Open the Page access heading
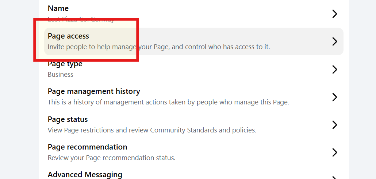Viewport: 376px width, 179px height. (68, 36)
